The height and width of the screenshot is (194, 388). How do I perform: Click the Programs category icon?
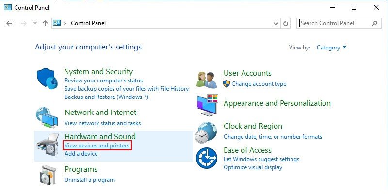point(48,174)
